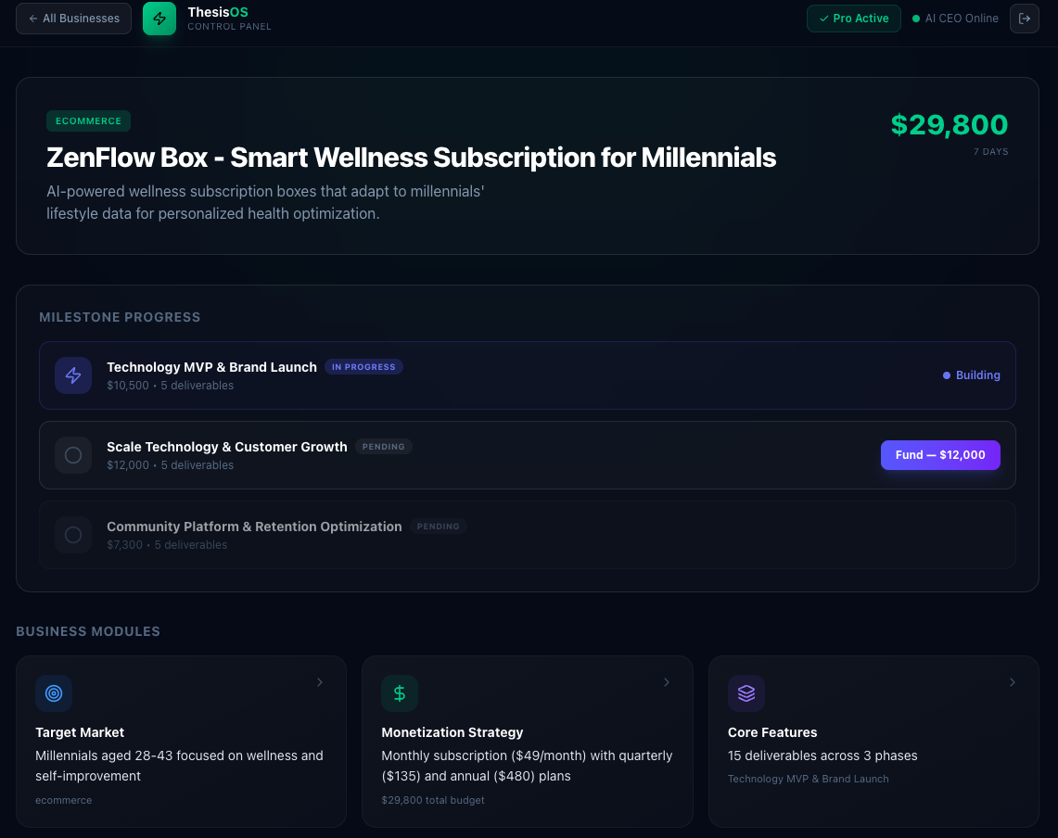Select the Technology MVP milestone lightning icon

73,375
